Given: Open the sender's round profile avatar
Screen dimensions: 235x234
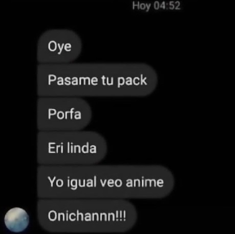Looking at the screenshot, I should (x=16, y=220).
